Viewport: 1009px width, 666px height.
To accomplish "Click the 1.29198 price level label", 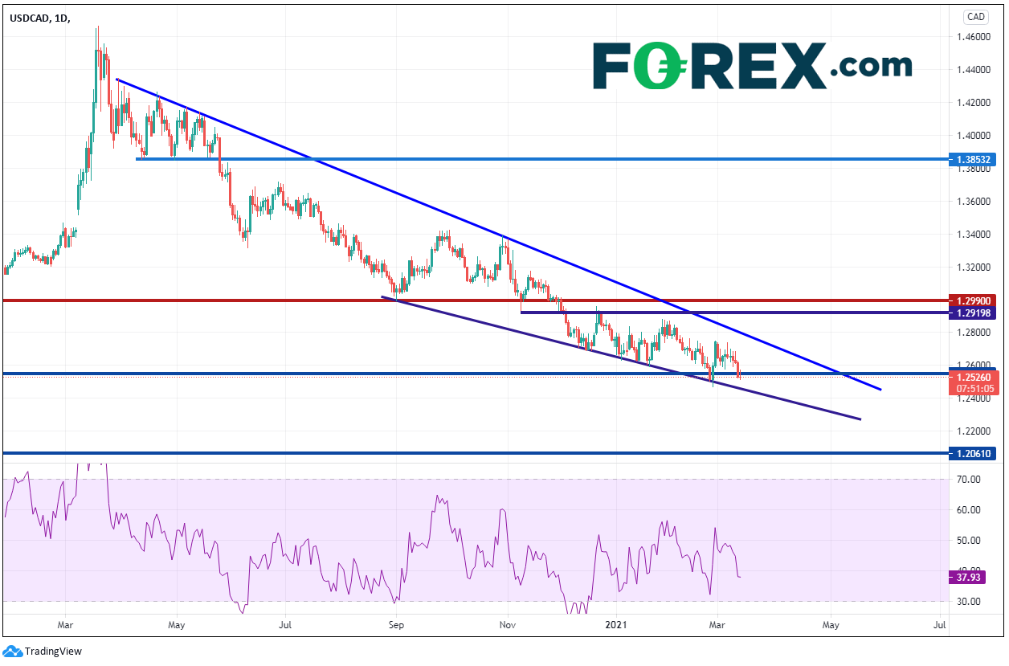I will click(972, 312).
